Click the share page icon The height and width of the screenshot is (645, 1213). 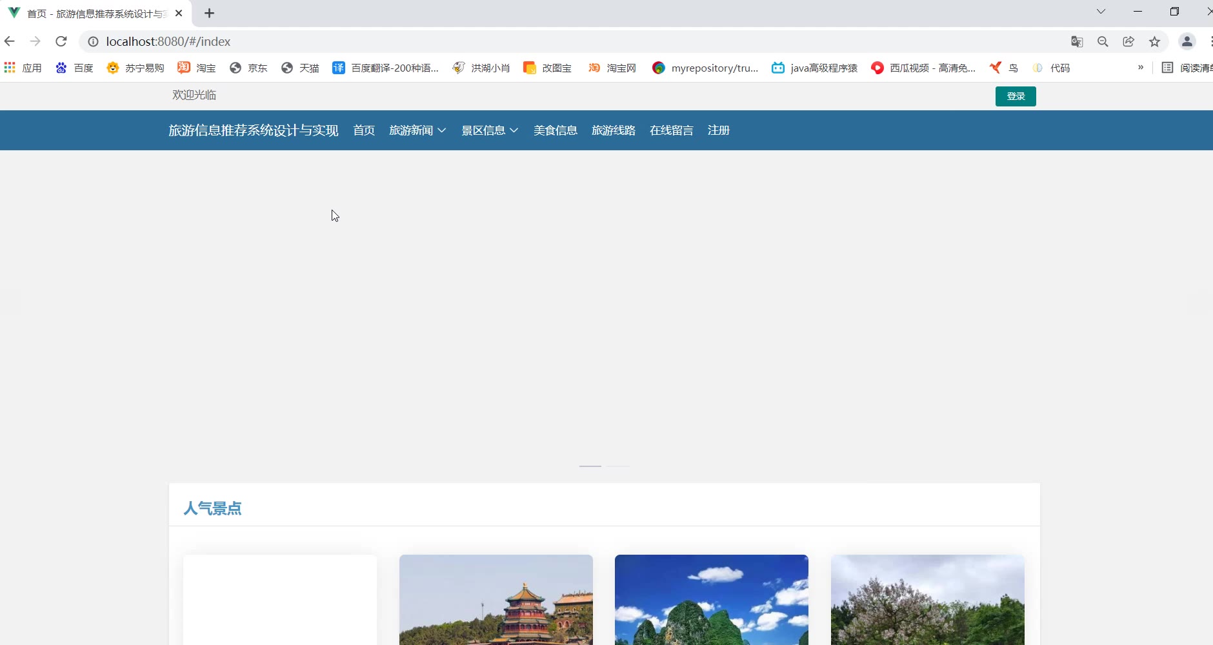point(1128,41)
